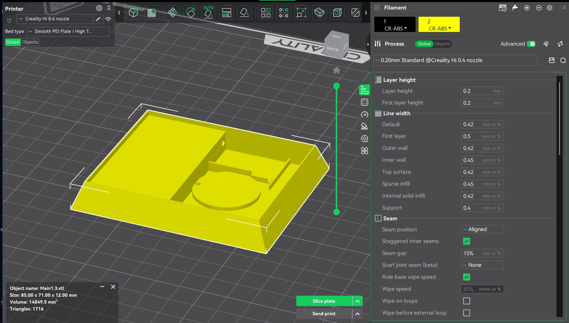The height and width of the screenshot is (323, 569).
Task: Click the AUTO orient icon
Action: point(208,12)
